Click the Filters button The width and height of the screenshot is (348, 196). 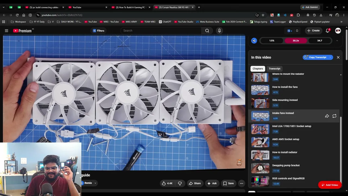tap(98, 31)
